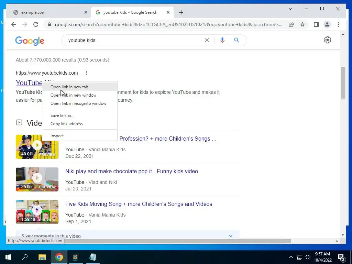The height and width of the screenshot is (264, 352).
Task: Click the address bar URL
Action: pyautogui.click(x=168, y=24)
